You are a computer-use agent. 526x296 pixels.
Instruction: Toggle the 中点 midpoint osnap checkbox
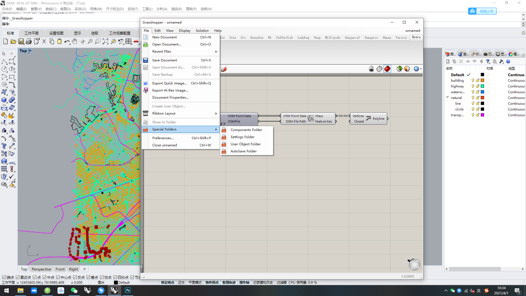pyautogui.click(x=44, y=277)
